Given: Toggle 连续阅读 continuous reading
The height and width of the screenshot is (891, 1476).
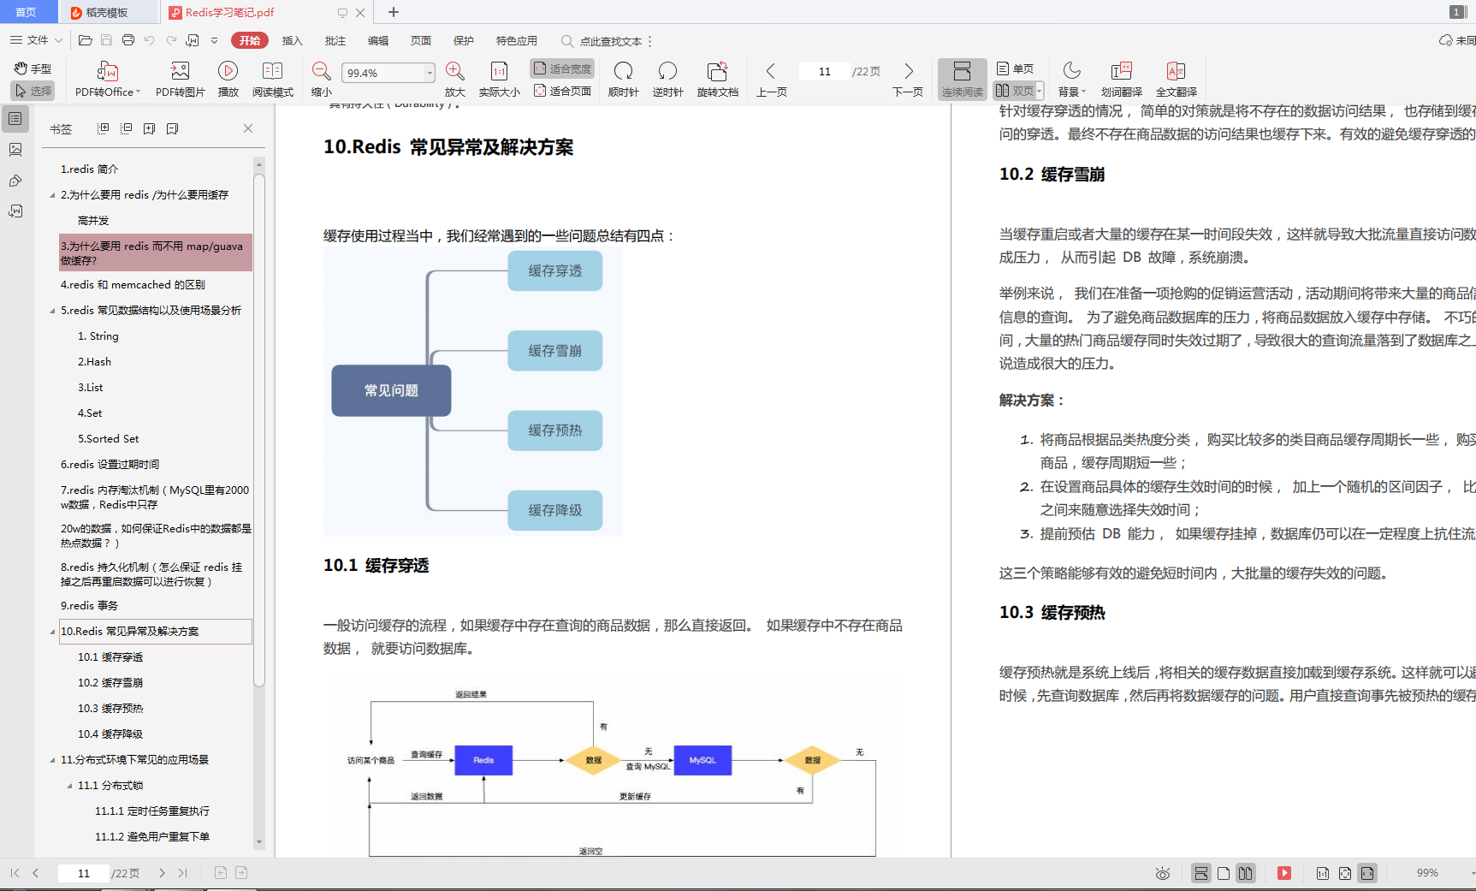Looking at the screenshot, I should point(962,79).
